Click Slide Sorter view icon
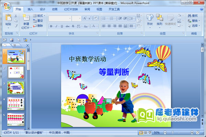Screen dimensions: 206x137 146,133
